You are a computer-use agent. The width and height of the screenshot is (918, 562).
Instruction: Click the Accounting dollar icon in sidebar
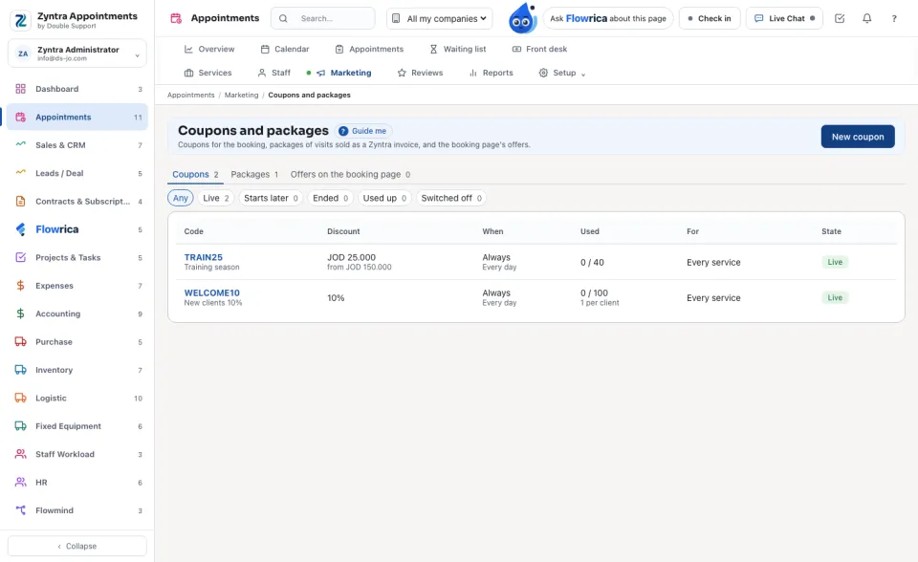click(20, 313)
